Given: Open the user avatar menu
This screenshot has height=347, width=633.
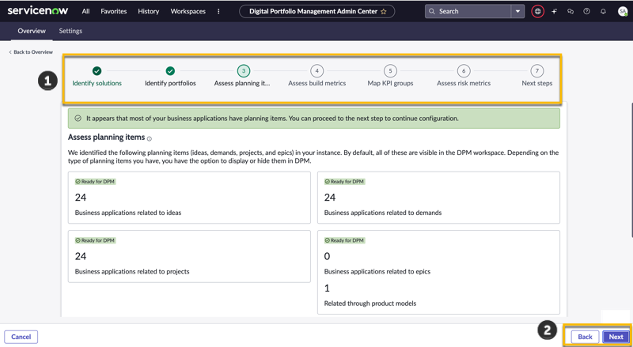Looking at the screenshot, I should coord(623,11).
